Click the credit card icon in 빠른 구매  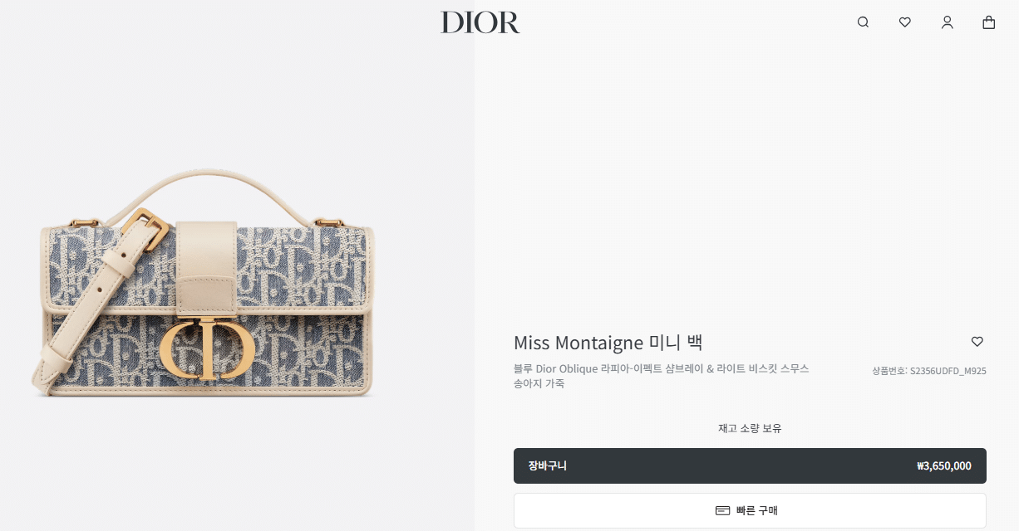pos(722,510)
